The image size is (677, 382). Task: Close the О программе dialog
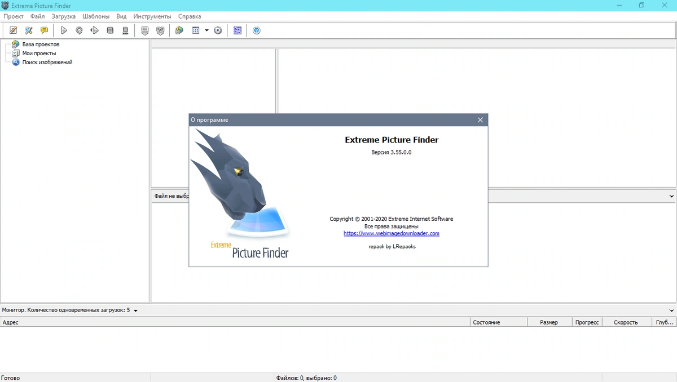click(x=481, y=120)
